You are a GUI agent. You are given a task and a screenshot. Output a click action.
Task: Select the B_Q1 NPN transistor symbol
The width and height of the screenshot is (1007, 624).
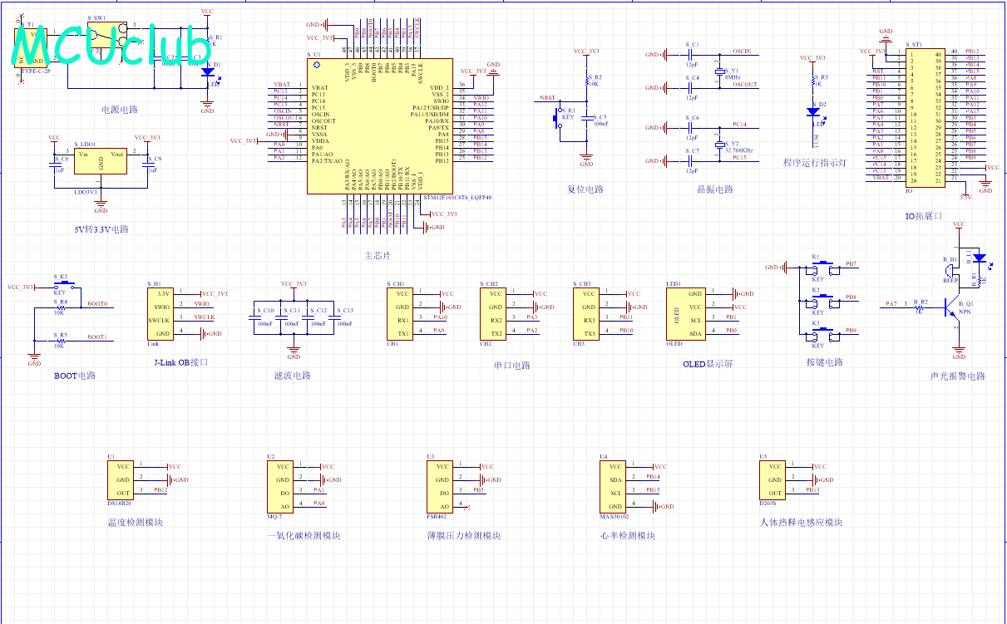pyautogui.click(x=952, y=307)
